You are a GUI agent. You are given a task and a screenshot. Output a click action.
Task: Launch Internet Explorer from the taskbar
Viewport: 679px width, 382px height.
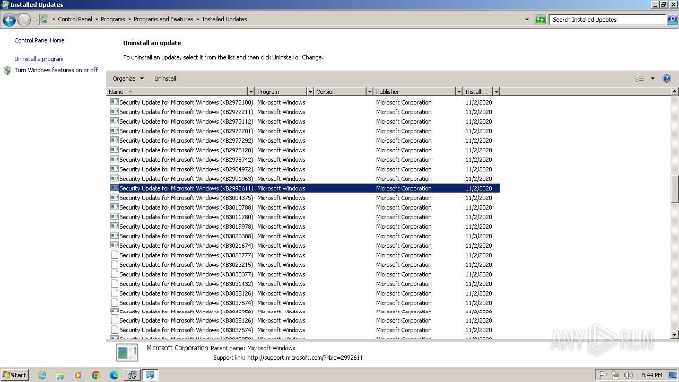[x=42, y=375]
